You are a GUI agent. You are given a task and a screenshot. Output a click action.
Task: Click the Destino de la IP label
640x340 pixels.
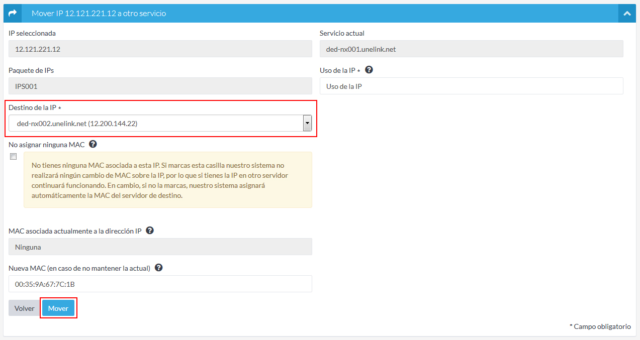click(34, 108)
